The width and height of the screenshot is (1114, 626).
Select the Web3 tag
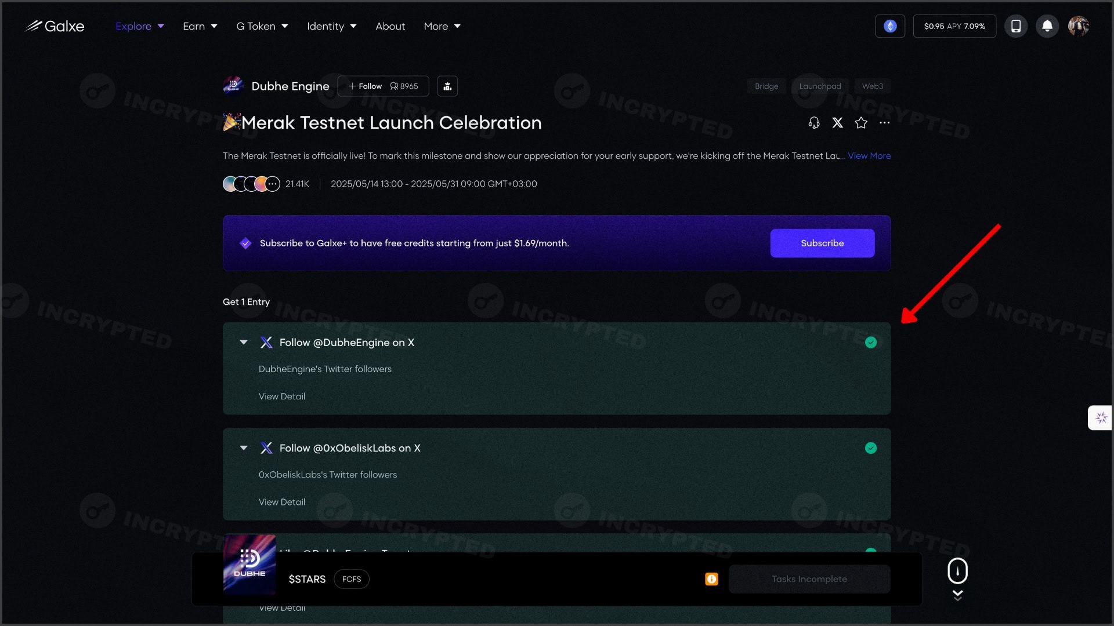tap(873, 86)
